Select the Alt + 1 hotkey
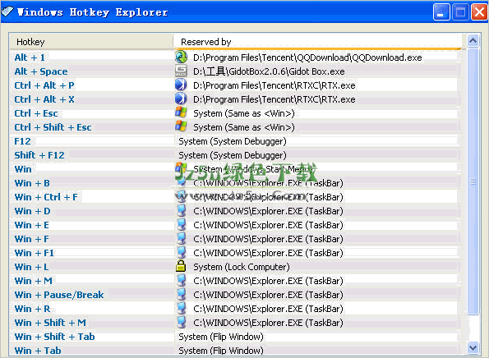 click(30, 57)
